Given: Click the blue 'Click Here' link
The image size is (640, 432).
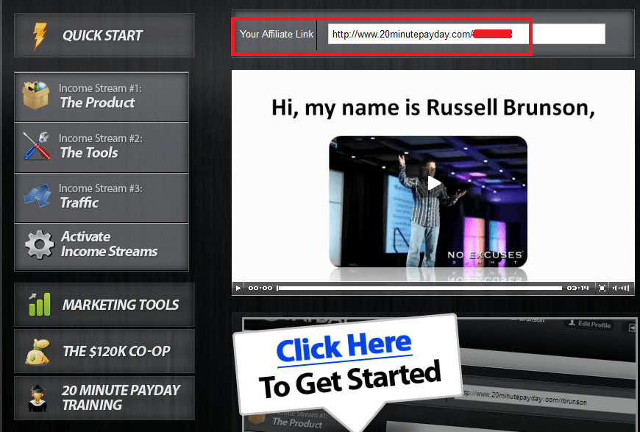Looking at the screenshot, I should (x=344, y=347).
